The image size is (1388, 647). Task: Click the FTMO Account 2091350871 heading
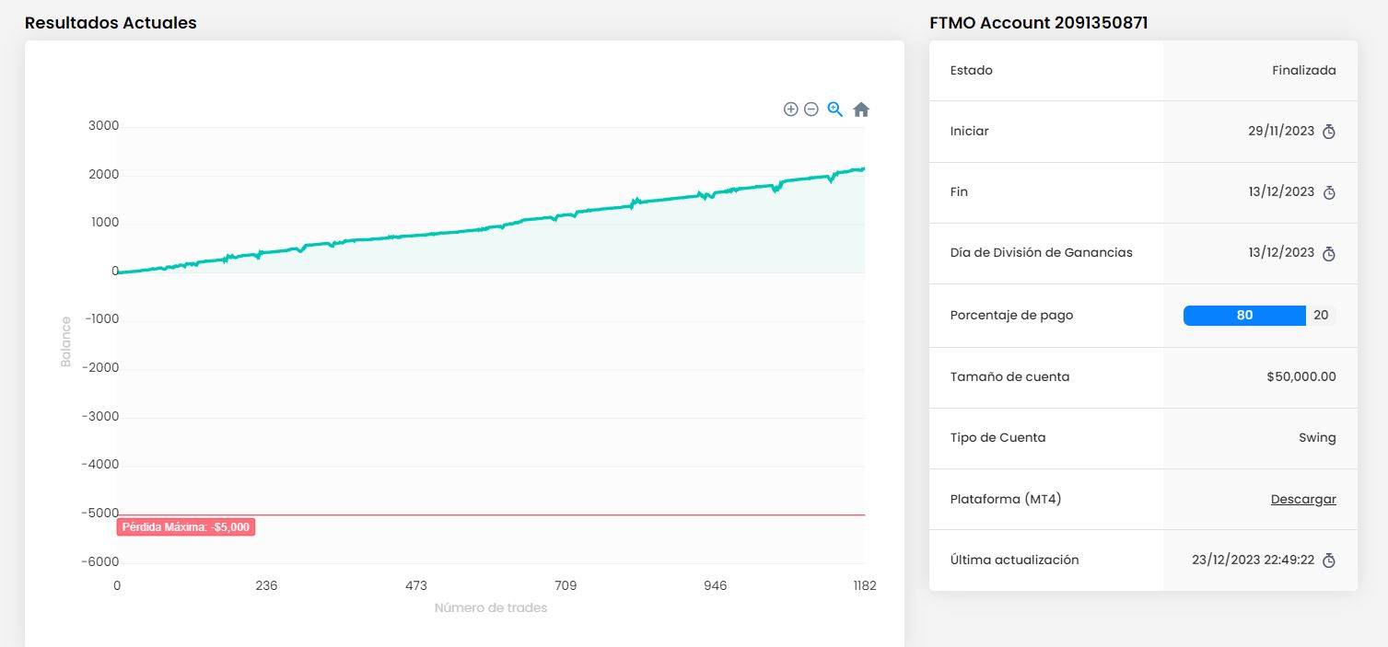tap(1038, 23)
